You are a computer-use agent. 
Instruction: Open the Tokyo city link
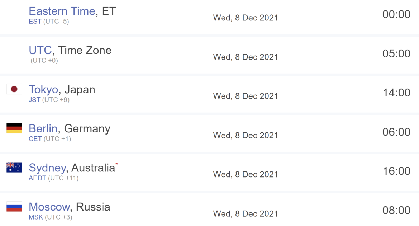pyautogui.click(x=44, y=90)
